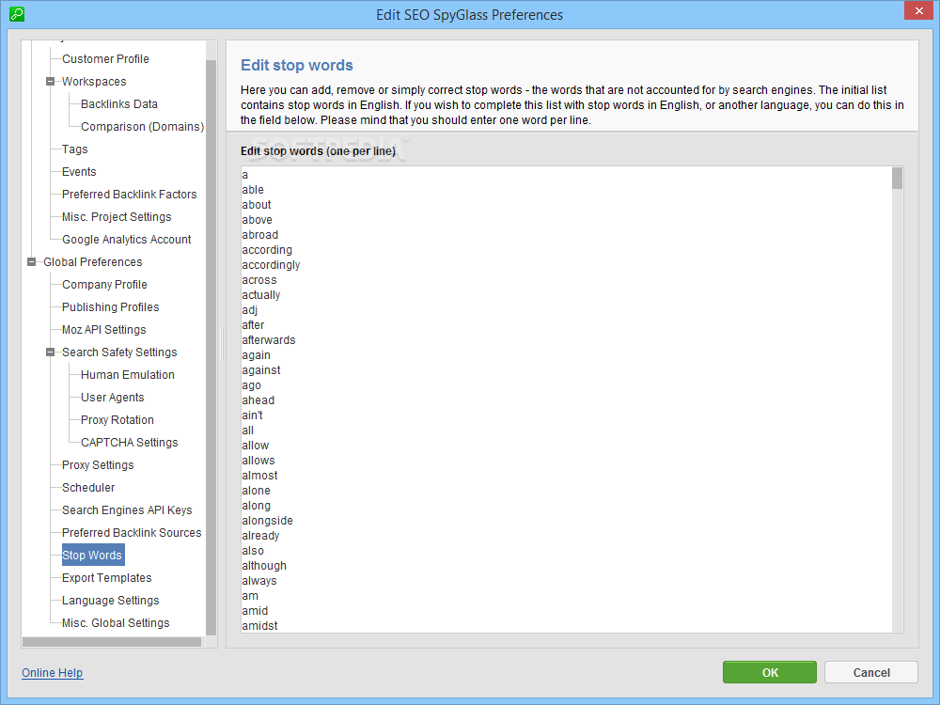Click the stop word 'according'
This screenshot has height=705, width=940.
(267, 249)
